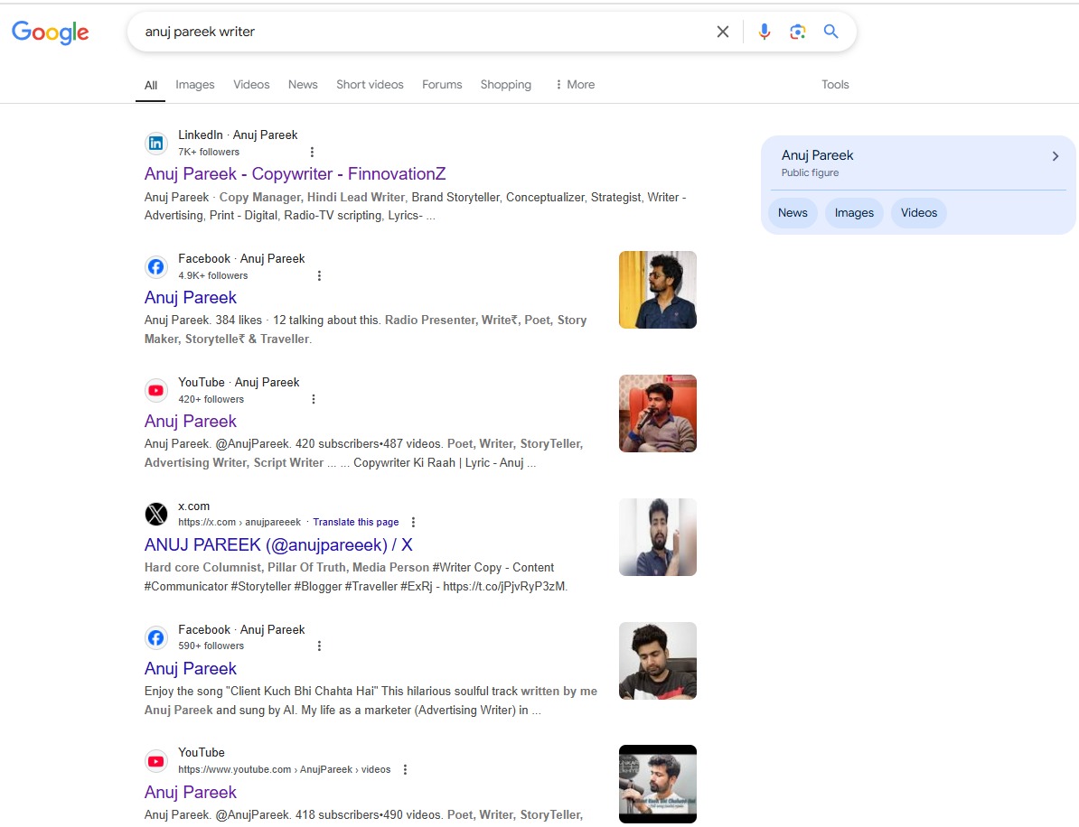Viewport: 1079px width, 827px height.
Task: Open thumbnail of Facebook 590+ followers result
Action: (657, 661)
